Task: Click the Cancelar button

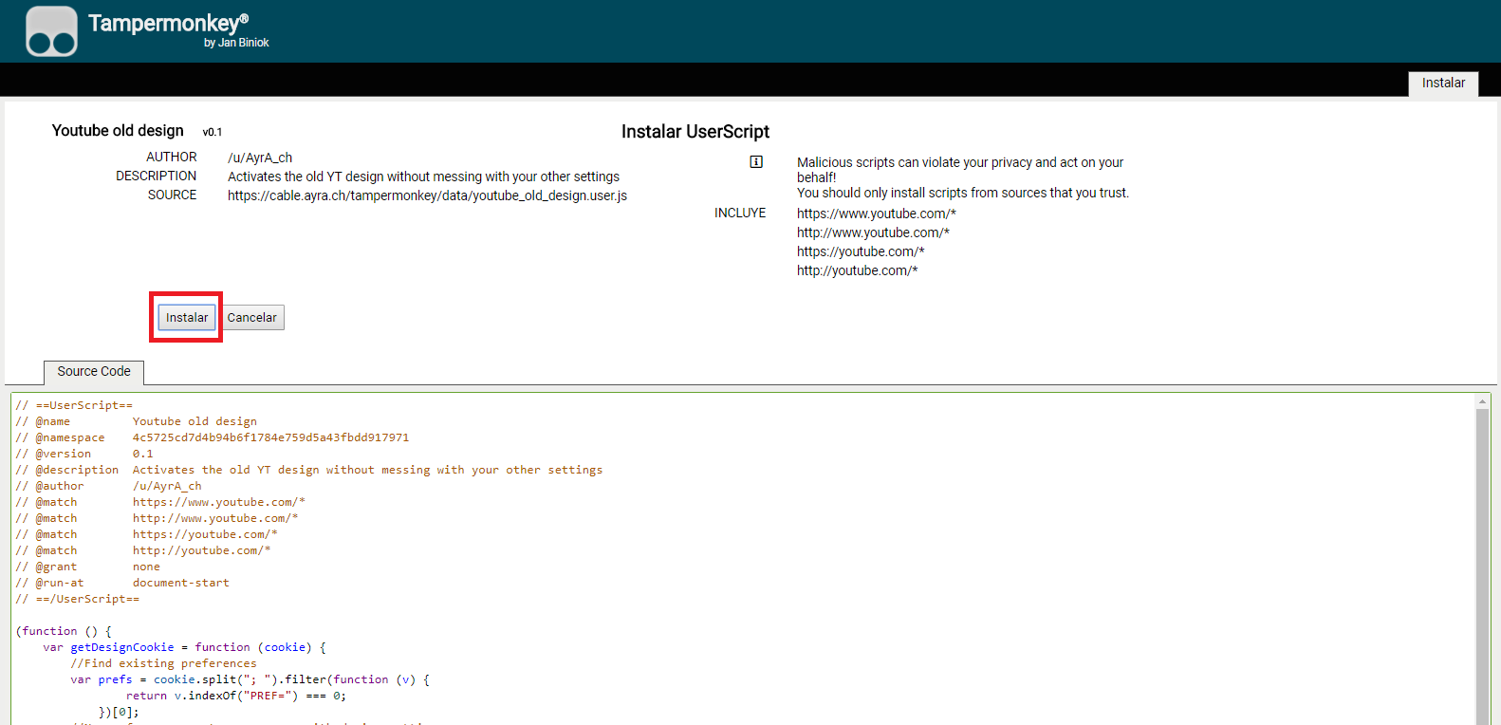Action: [x=252, y=317]
